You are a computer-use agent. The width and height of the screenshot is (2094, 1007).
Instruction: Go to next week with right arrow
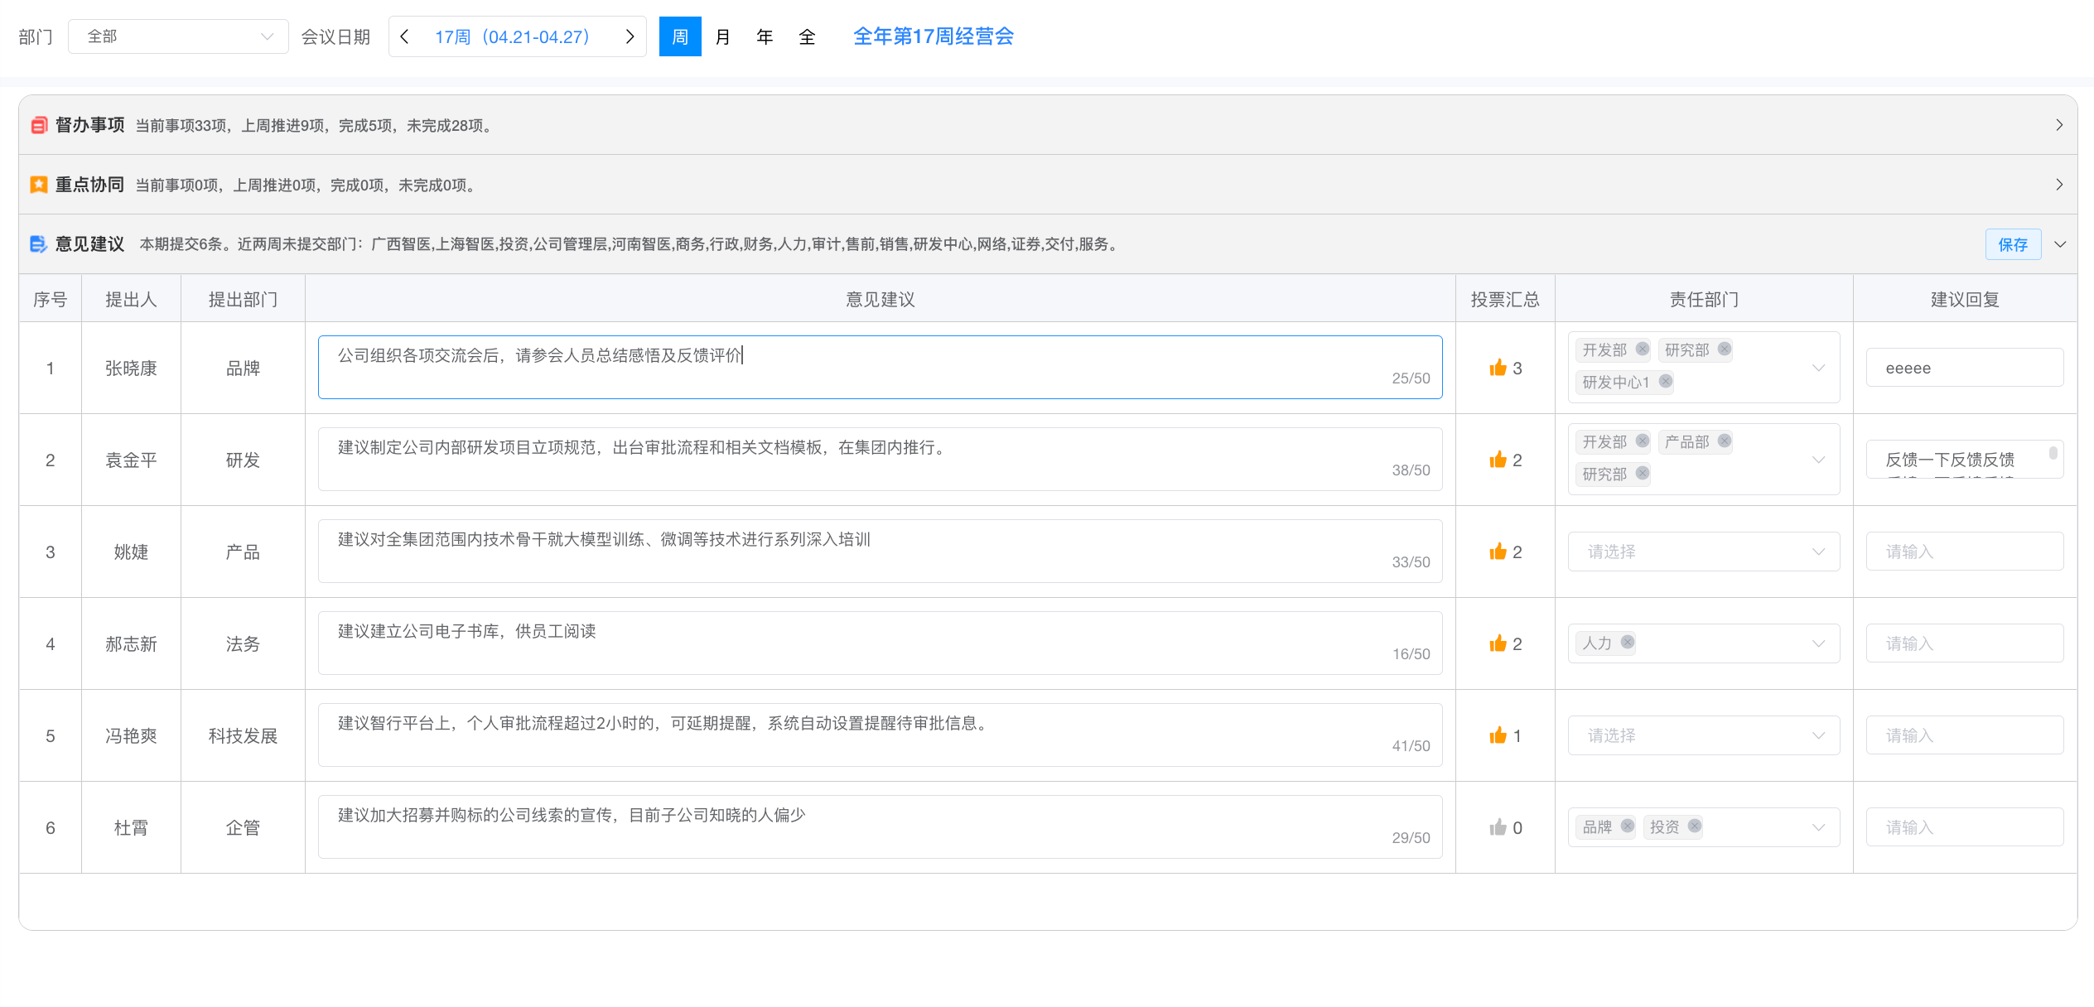(630, 36)
